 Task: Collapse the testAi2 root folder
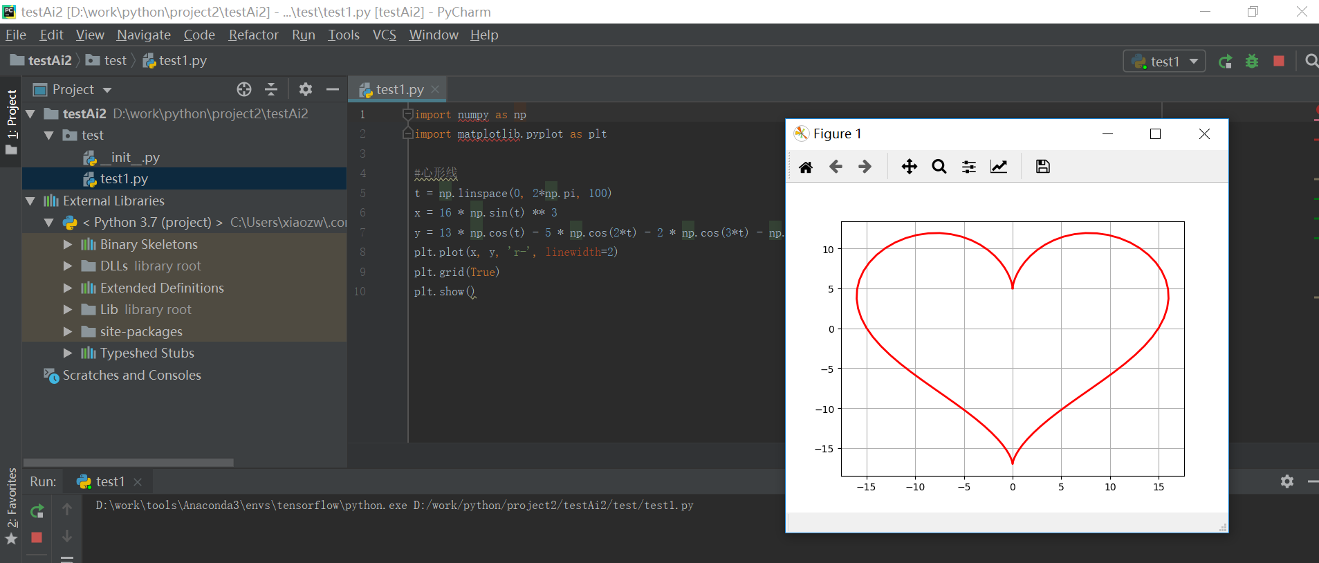[30, 113]
